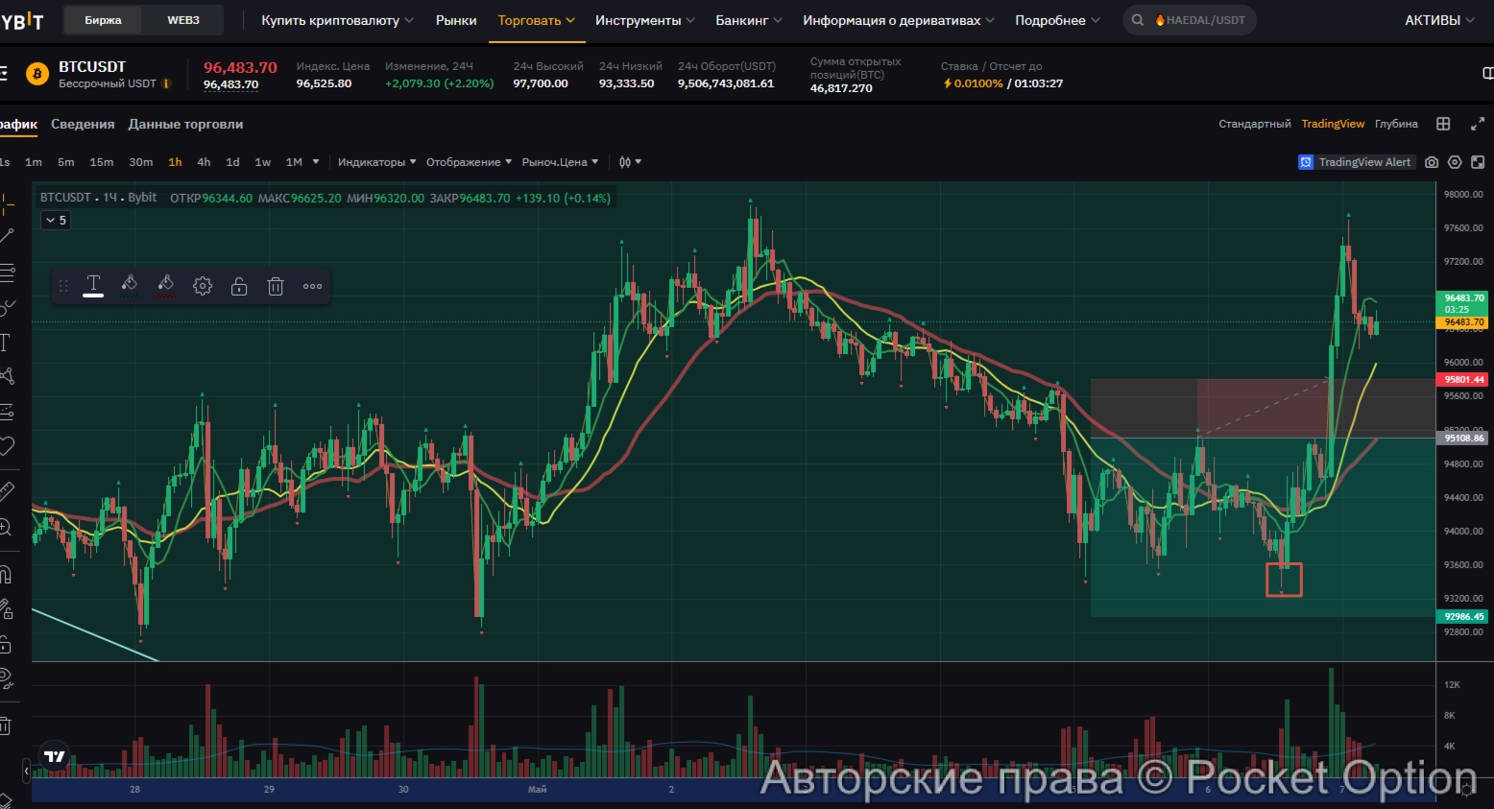The image size is (1494, 809).
Task: Toggle the lock on the selected drawing
Action: (239, 286)
